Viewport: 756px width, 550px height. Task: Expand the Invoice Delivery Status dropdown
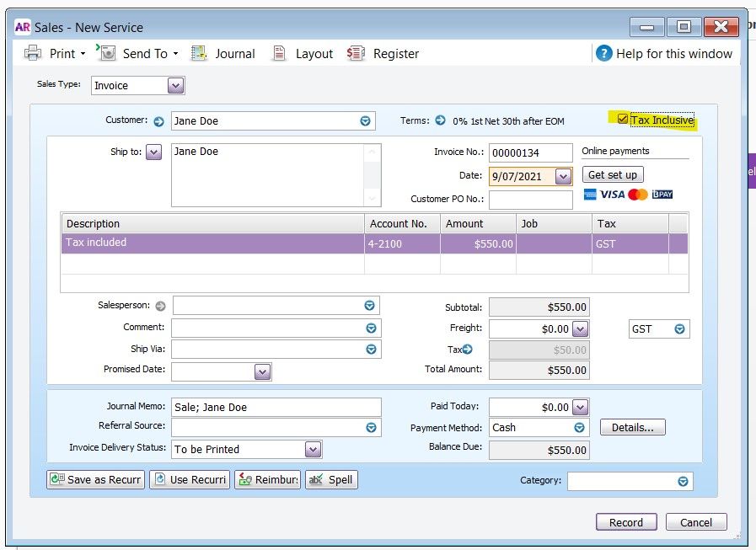[x=313, y=449]
